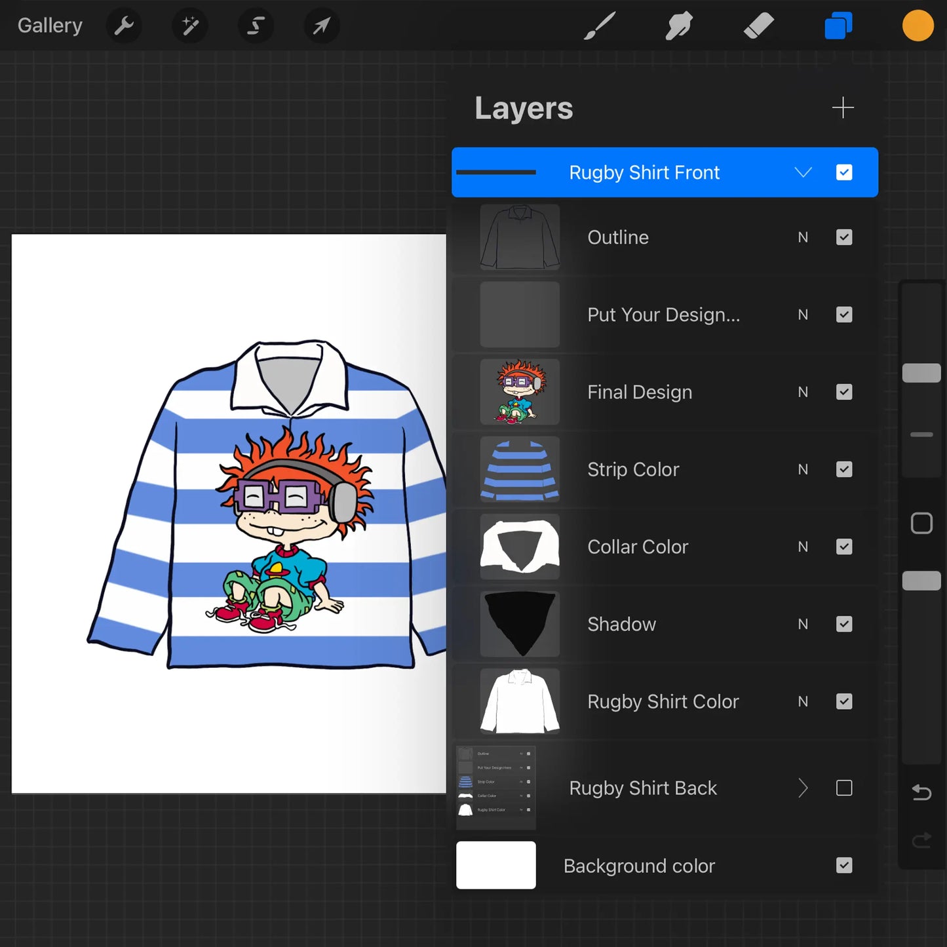This screenshot has height=947, width=947.
Task: Pick the Paint brush tool
Action: point(599,26)
